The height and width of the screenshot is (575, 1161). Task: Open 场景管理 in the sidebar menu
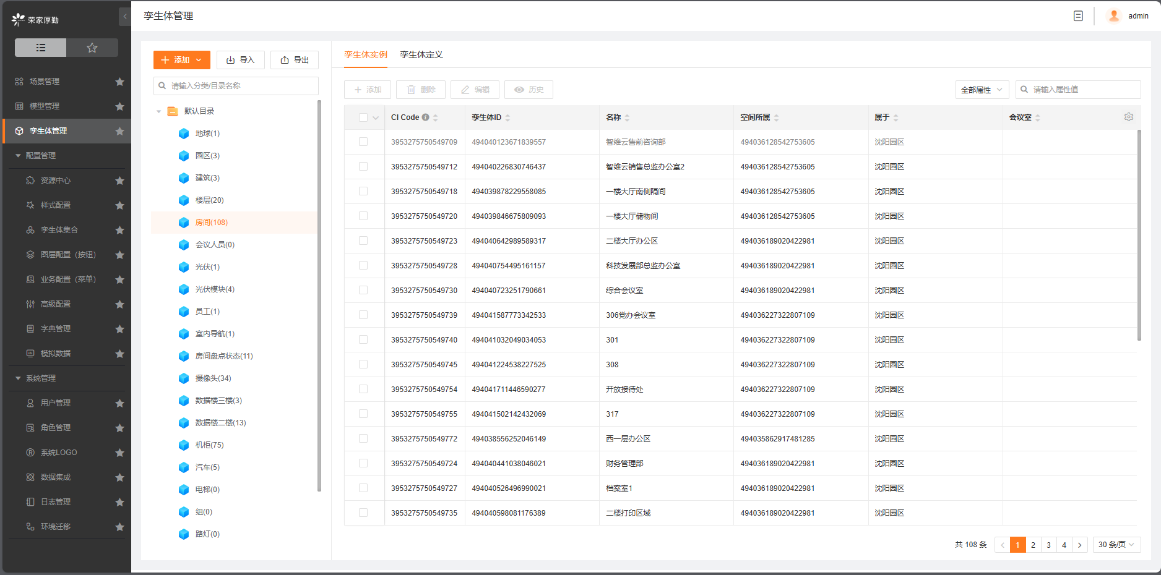[x=45, y=82]
